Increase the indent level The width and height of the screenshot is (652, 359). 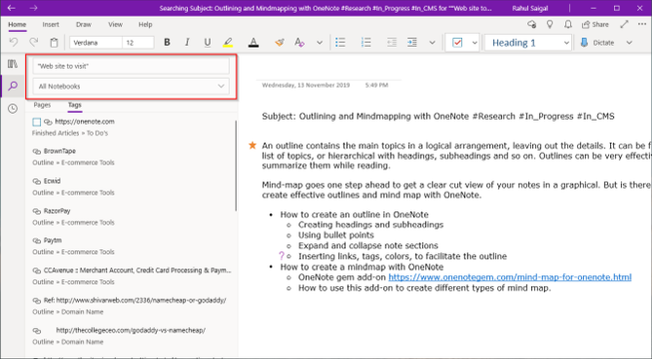pyautogui.click(x=412, y=43)
